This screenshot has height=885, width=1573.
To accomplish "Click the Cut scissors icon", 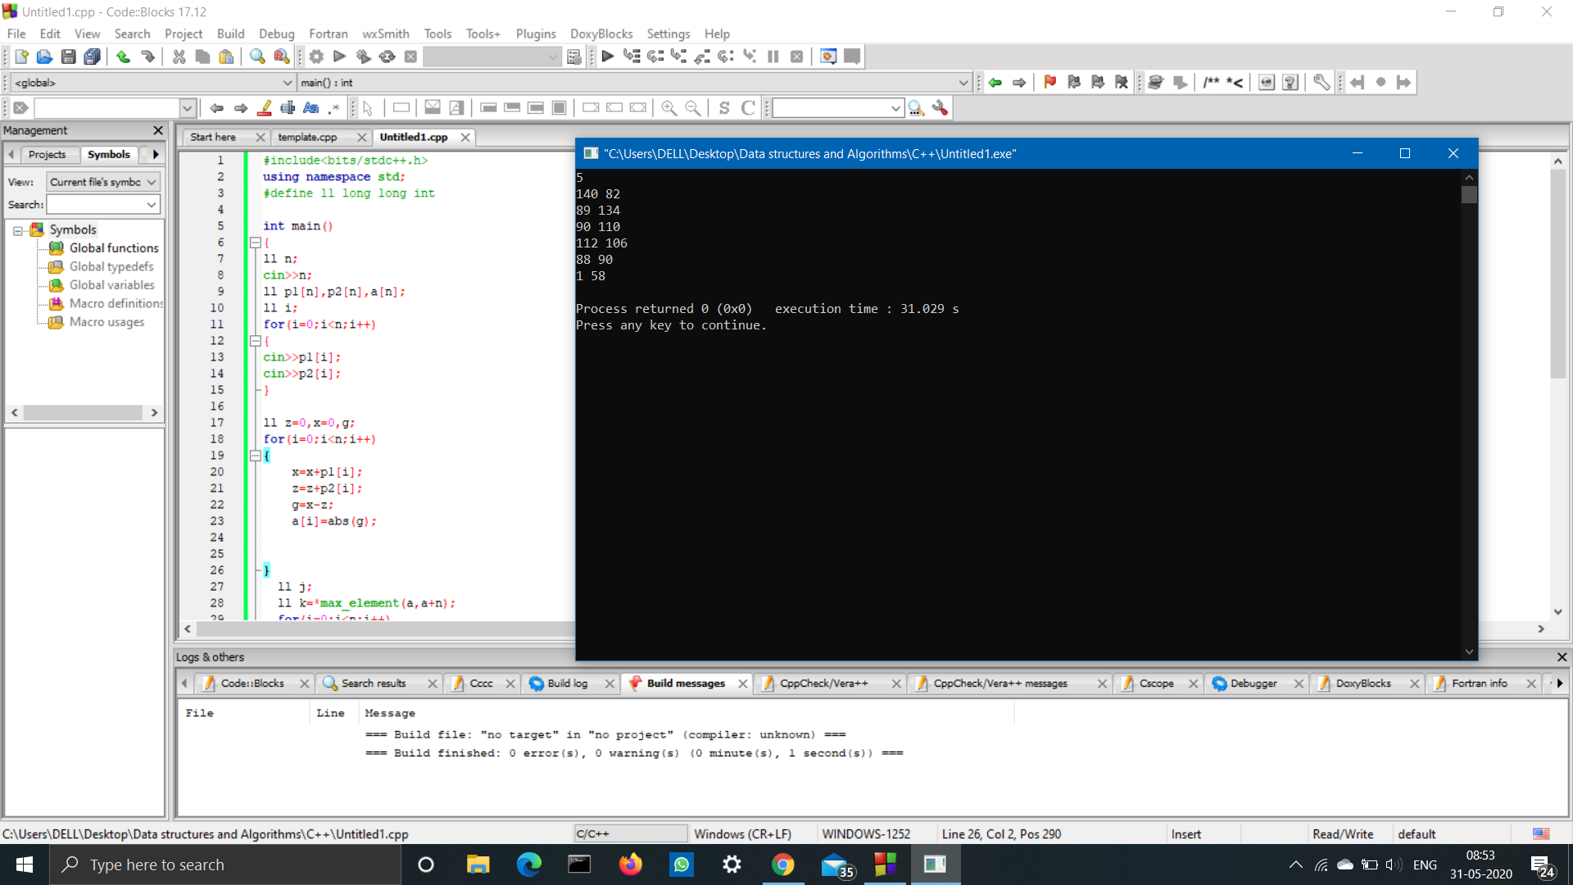I will tap(179, 57).
